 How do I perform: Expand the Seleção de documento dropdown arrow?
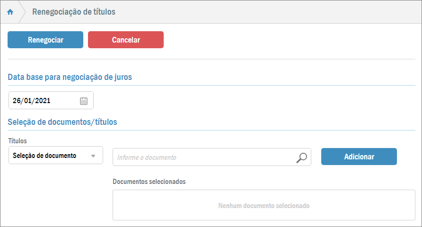point(93,156)
